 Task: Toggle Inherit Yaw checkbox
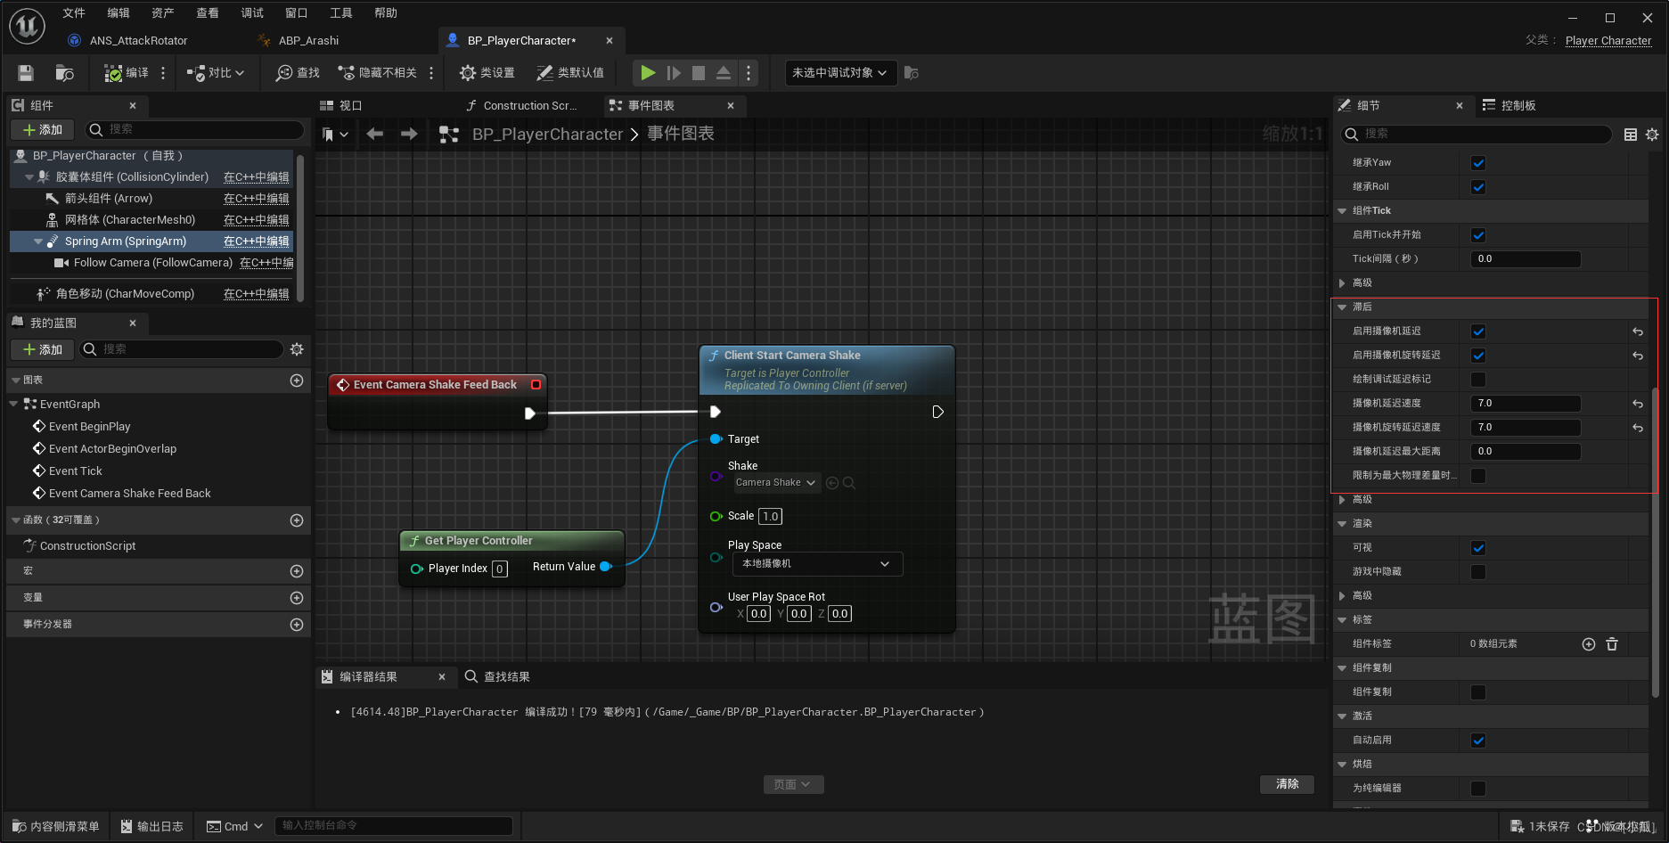pos(1478,163)
